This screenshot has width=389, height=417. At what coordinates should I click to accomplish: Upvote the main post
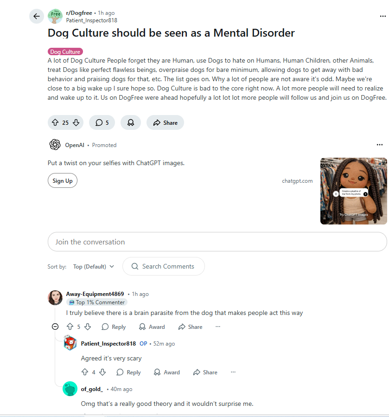[x=55, y=122]
